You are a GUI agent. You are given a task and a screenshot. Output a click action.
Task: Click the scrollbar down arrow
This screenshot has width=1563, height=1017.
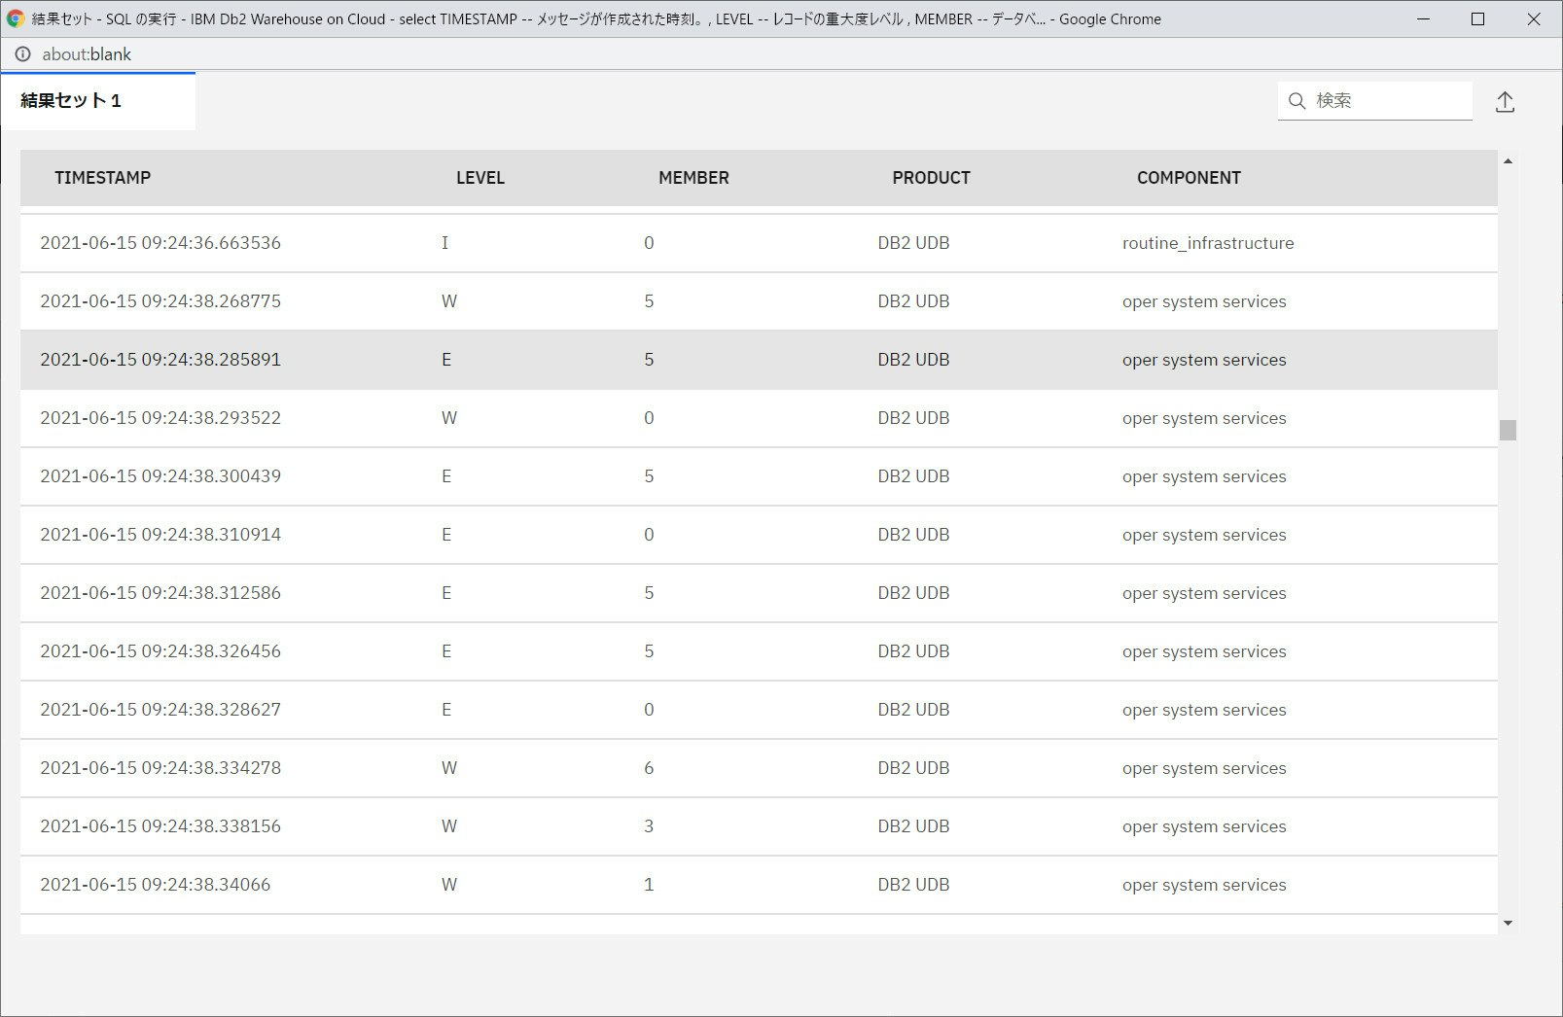pyautogui.click(x=1508, y=923)
